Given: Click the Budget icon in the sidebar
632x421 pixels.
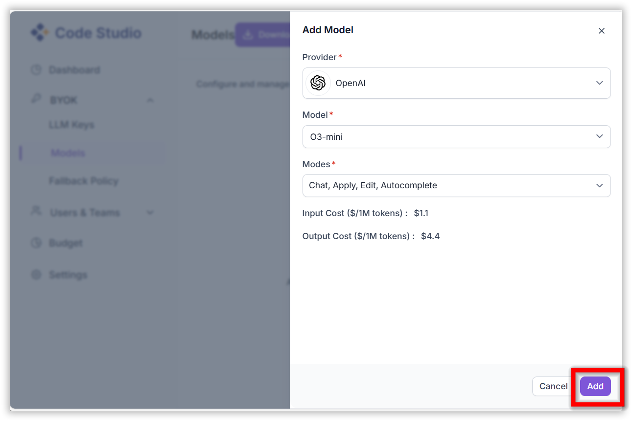Looking at the screenshot, I should point(36,243).
